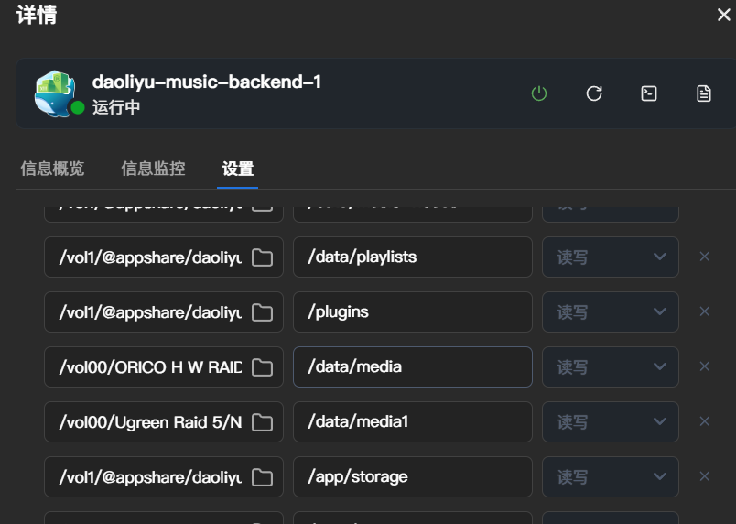Open the container logs document icon
The width and height of the screenshot is (736, 524).
[704, 93]
